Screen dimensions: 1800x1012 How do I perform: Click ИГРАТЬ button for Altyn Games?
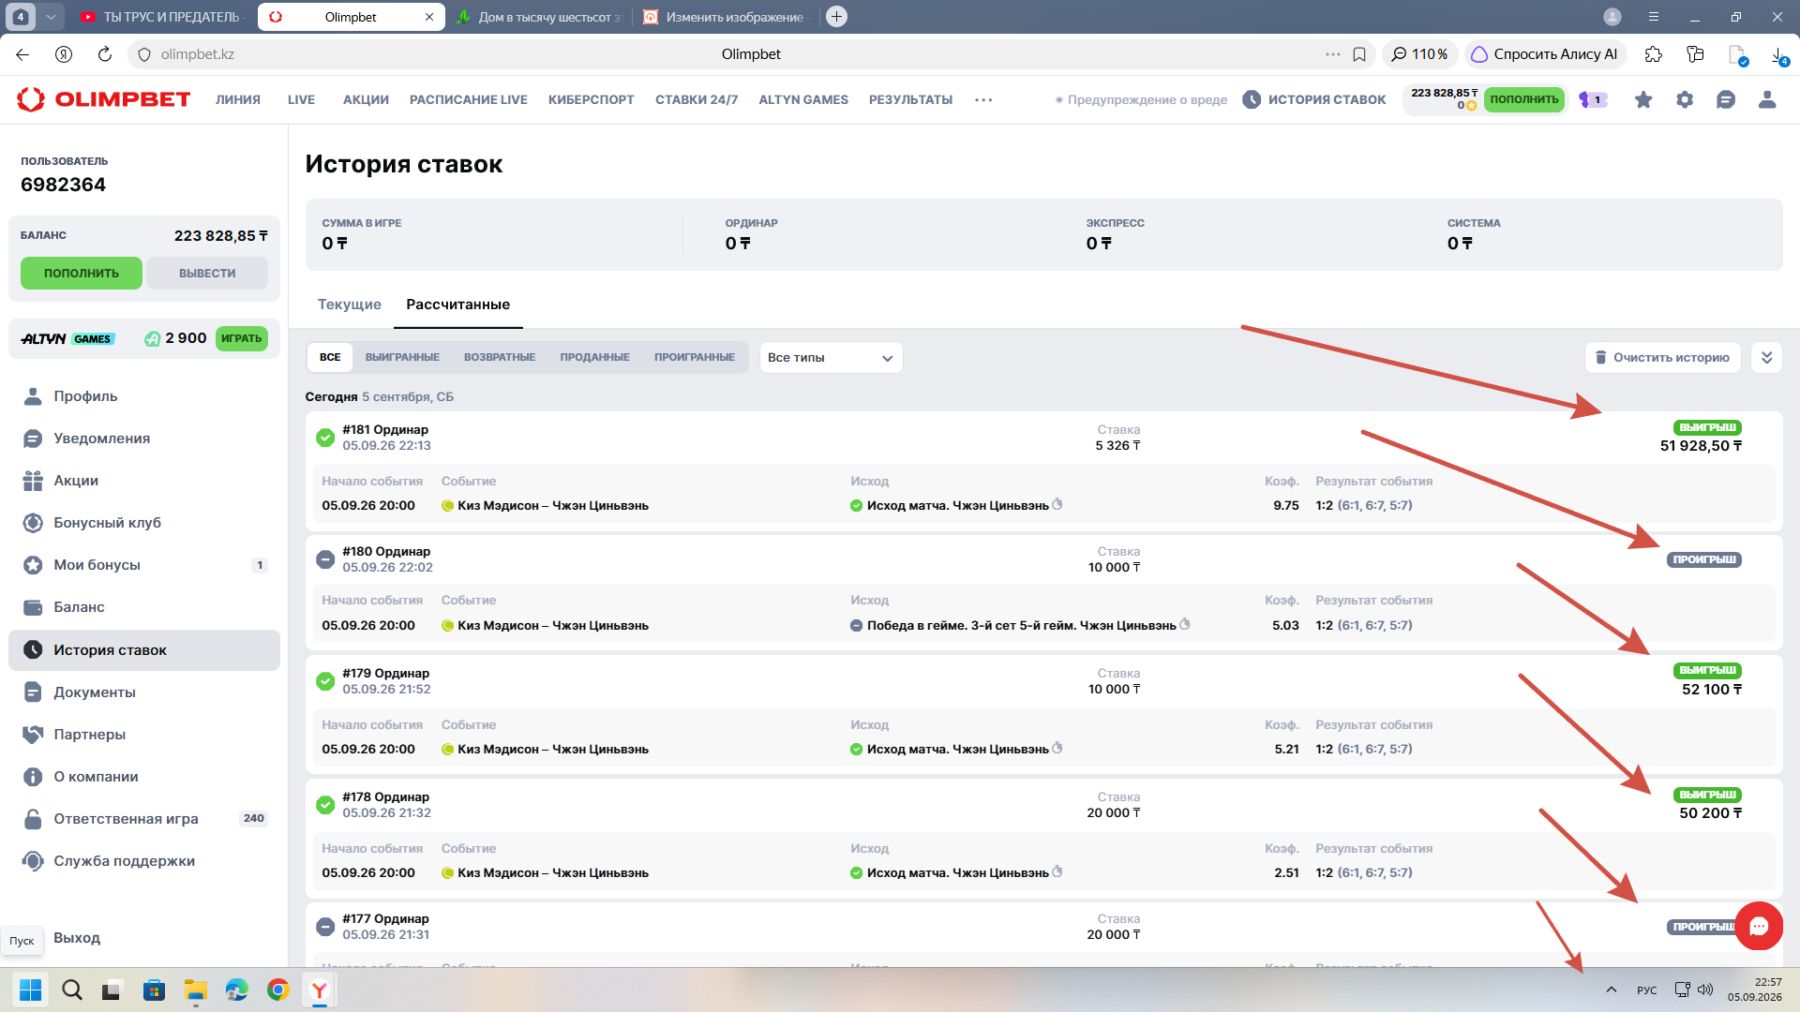[242, 338]
